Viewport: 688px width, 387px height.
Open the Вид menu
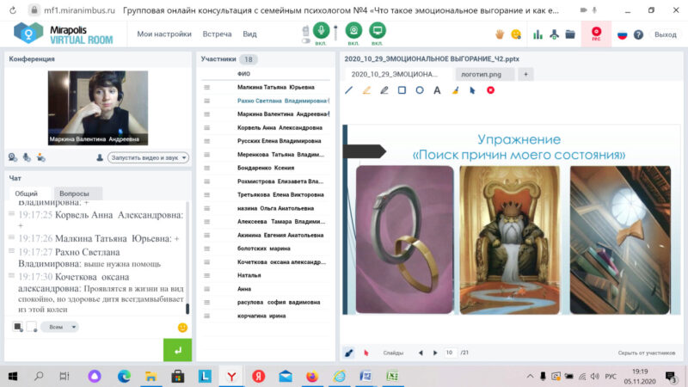pyautogui.click(x=249, y=34)
